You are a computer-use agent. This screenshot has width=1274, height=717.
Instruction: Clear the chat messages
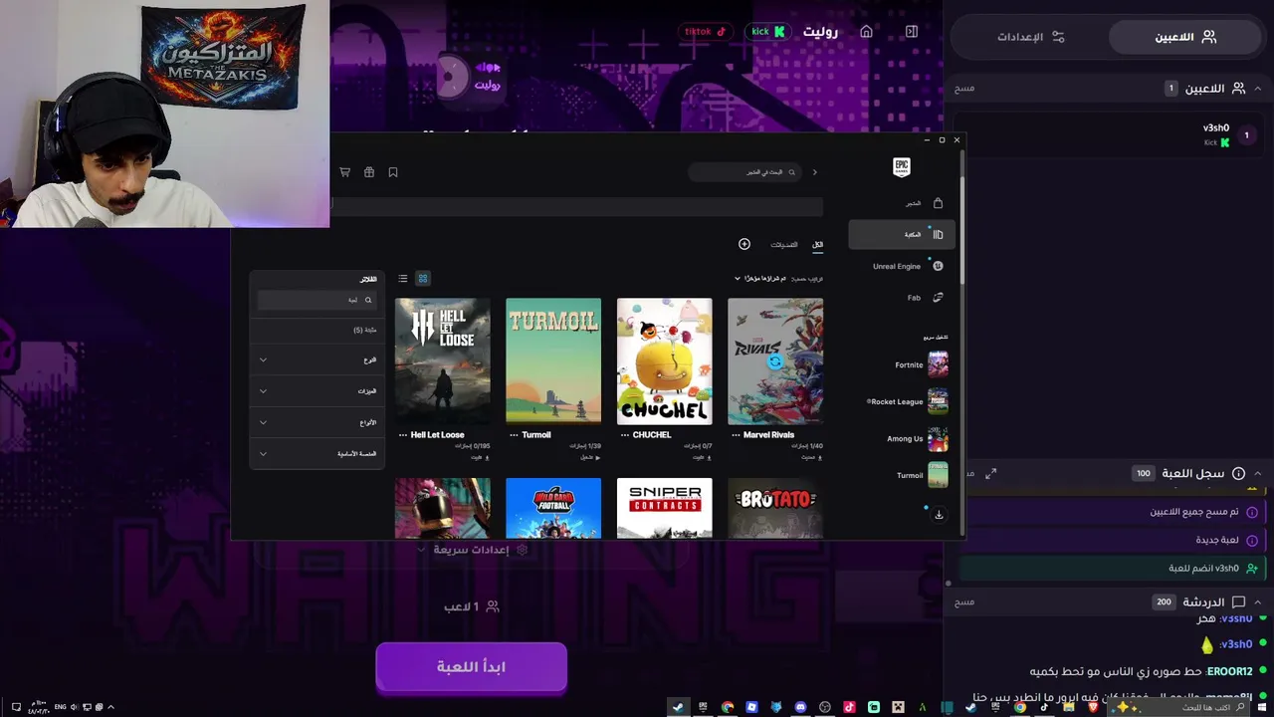964,602
